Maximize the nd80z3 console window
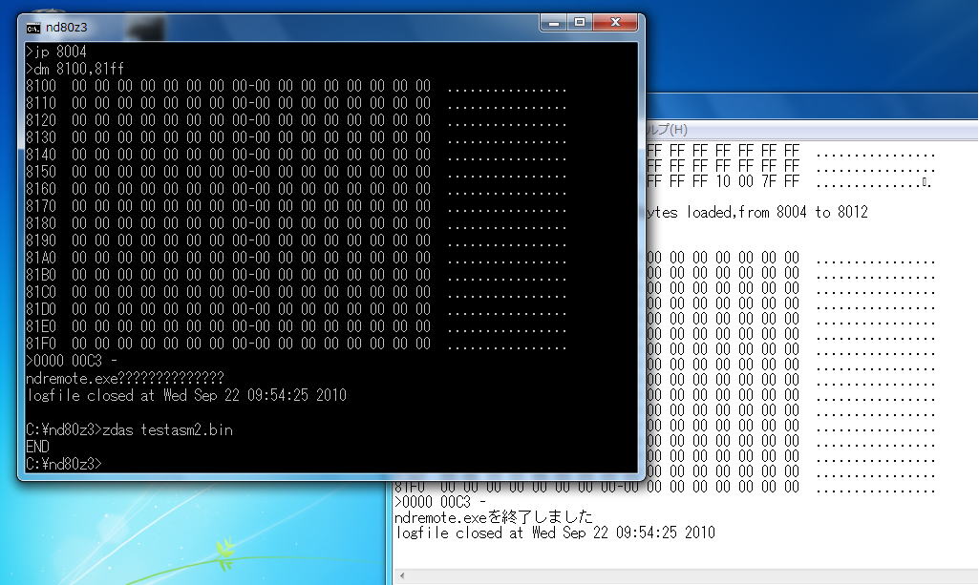Screen dimensions: 979x585 pyautogui.click(x=579, y=23)
